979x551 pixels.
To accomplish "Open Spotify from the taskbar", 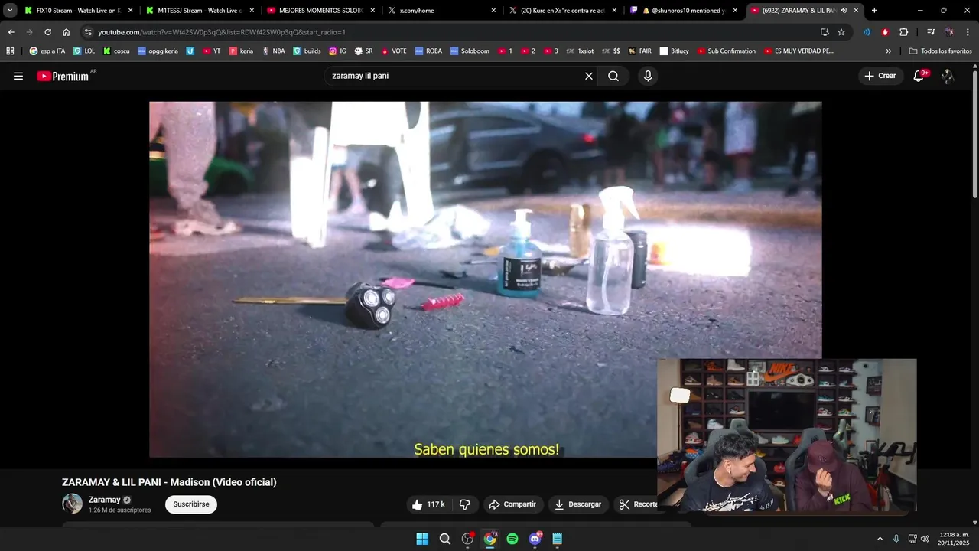I will (512, 539).
